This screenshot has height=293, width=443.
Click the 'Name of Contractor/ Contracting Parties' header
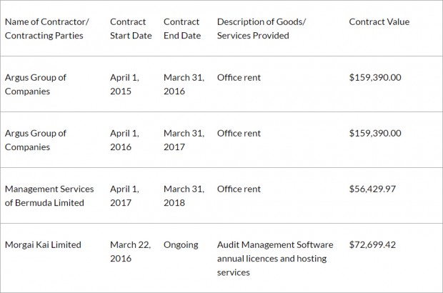pyautogui.click(x=47, y=29)
